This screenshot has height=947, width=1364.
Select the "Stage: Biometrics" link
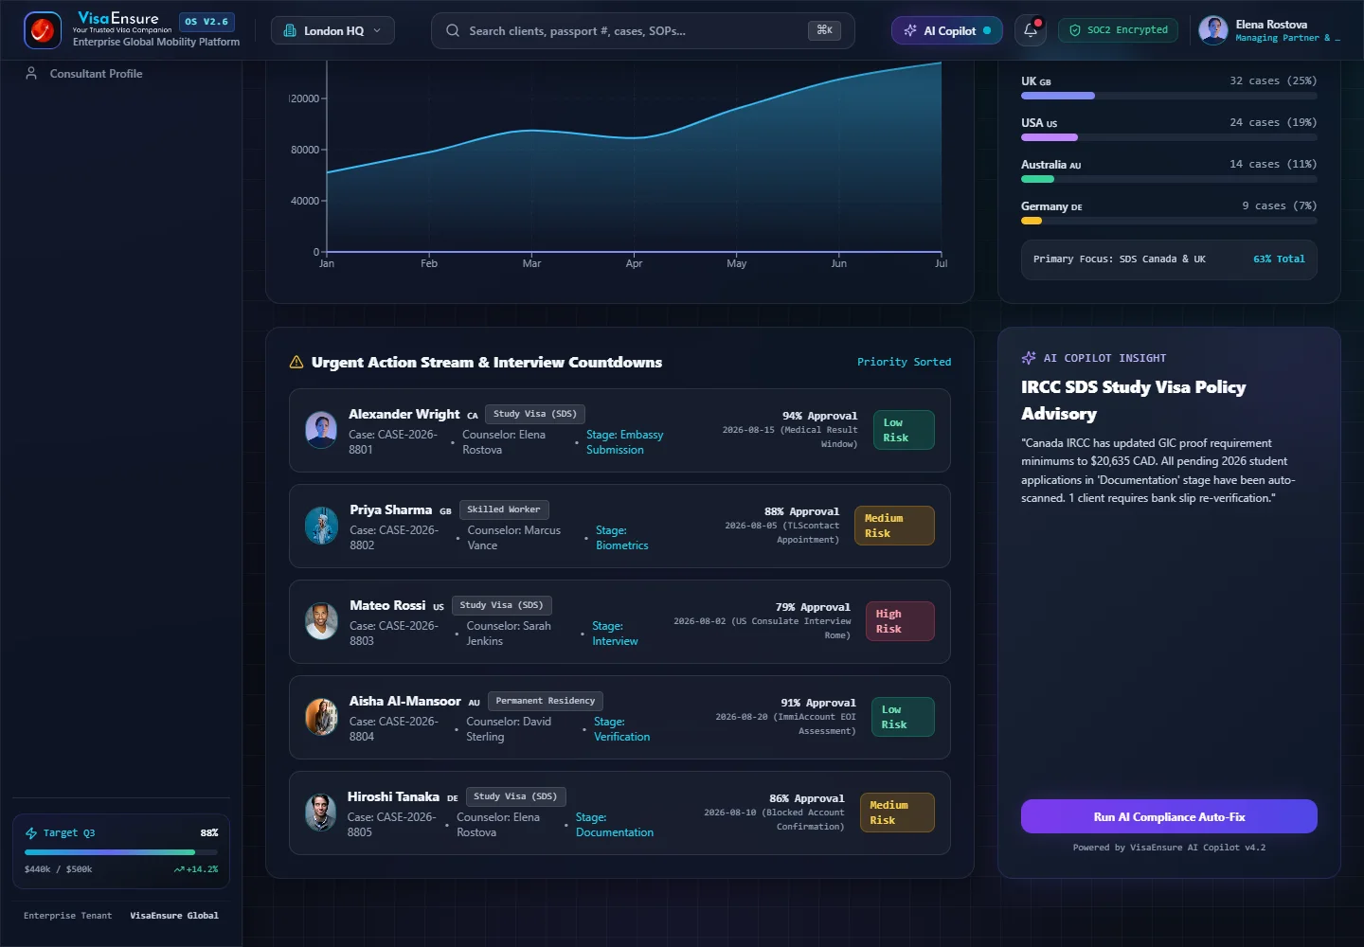[x=621, y=538]
